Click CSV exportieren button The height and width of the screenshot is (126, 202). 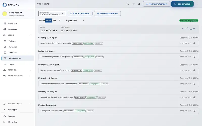pyautogui.click(x=80, y=14)
